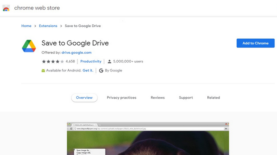Click the Google Drive triangle extension icon
Viewport: 277px width, 155px height.
coord(29,46)
